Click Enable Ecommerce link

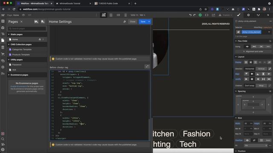click(x=18, y=86)
